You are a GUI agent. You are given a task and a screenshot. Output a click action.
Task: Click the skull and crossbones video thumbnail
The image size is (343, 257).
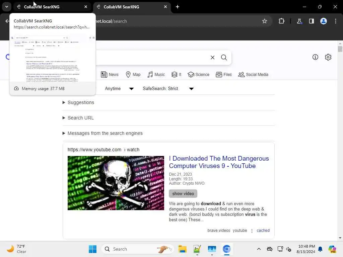click(116, 183)
